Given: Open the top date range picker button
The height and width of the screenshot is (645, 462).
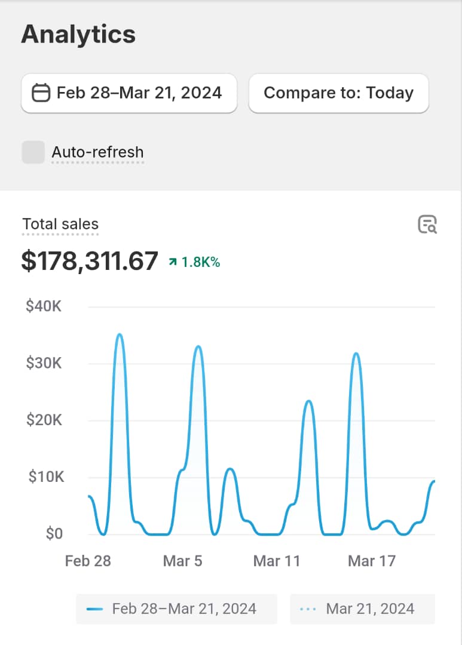Looking at the screenshot, I should pyautogui.click(x=129, y=93).
